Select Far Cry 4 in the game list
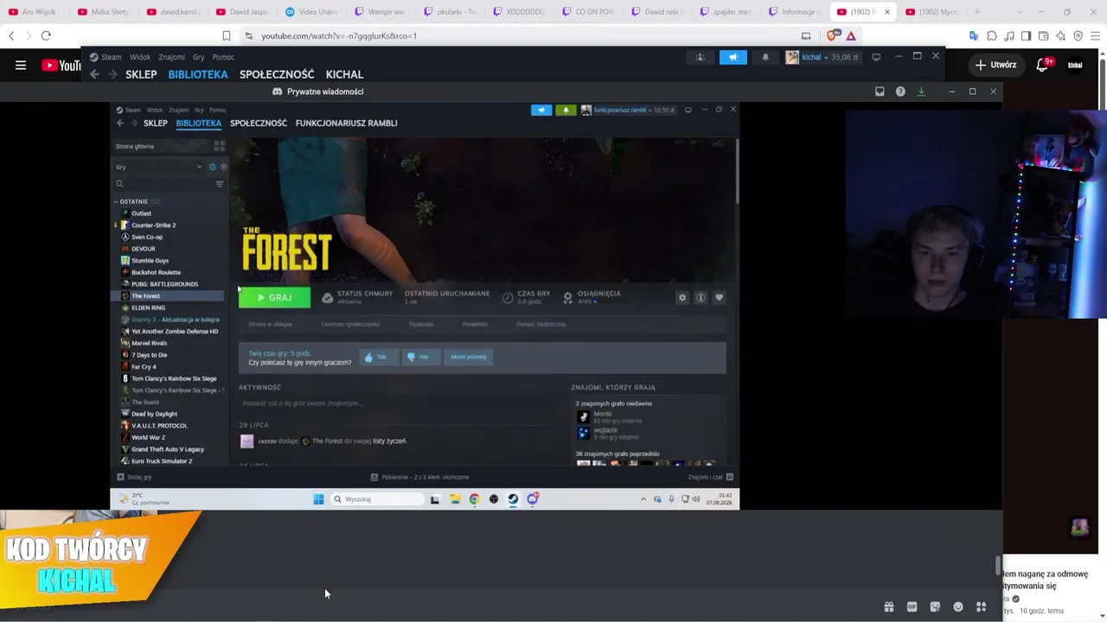The width and height of the screenshot is (1107, 622). 144,366
